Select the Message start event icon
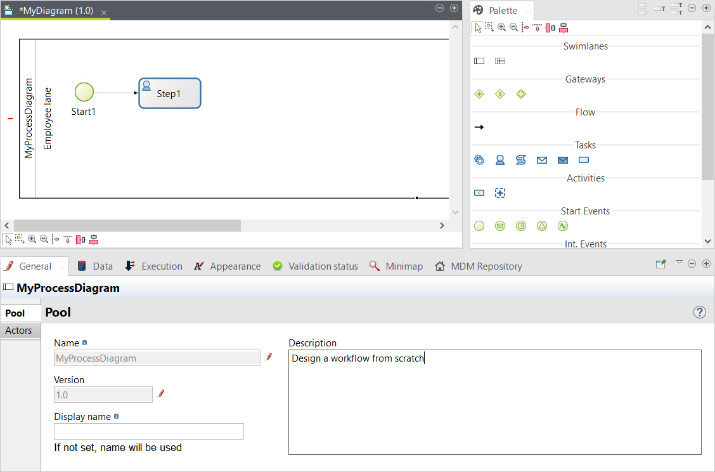Viewport: 715px width, 472px height. pyautogui.click(x=500, y=226)
